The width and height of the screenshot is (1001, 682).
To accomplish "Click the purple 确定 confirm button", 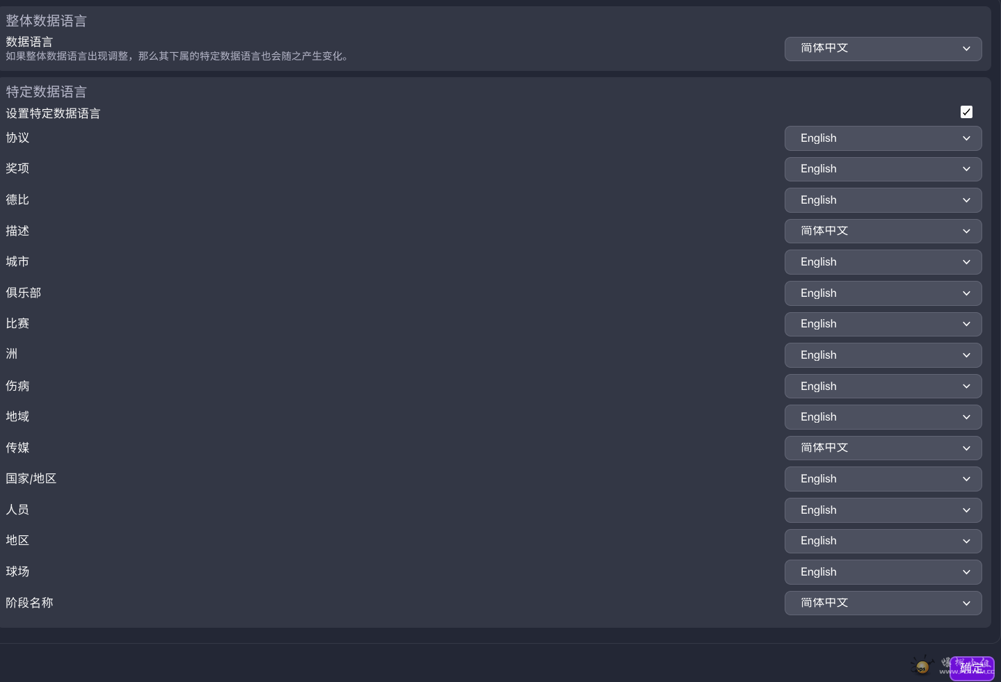I will (x=972, y=668).
